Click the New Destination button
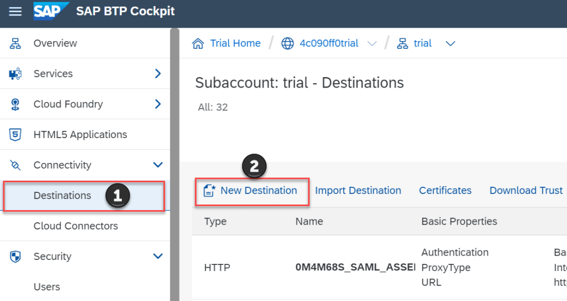This screenshot has height=301, width=567. coord(251,191)
